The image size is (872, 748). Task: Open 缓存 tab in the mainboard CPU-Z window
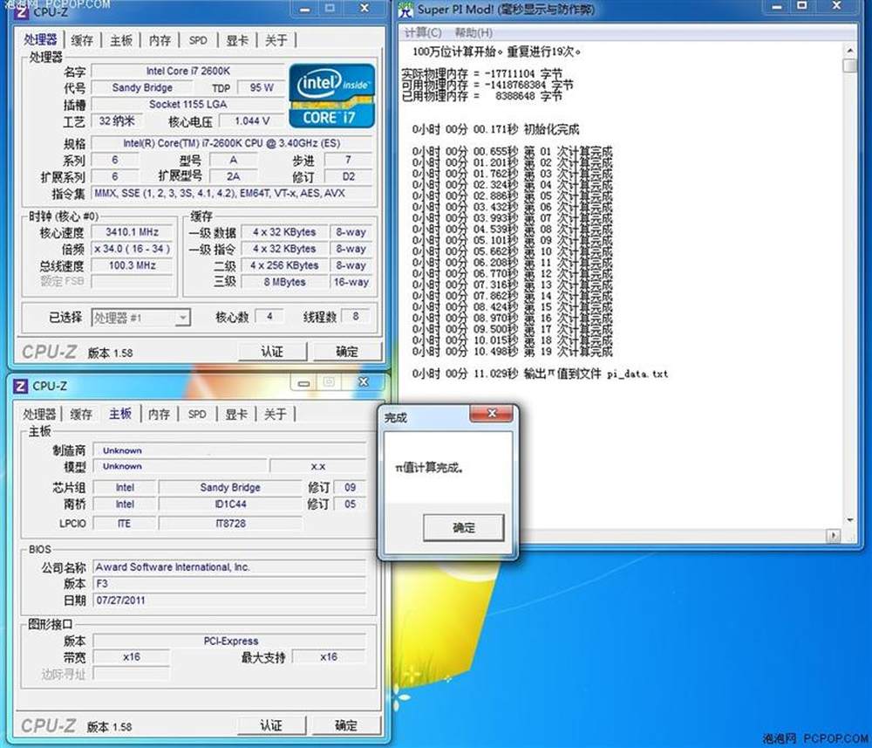81,414
